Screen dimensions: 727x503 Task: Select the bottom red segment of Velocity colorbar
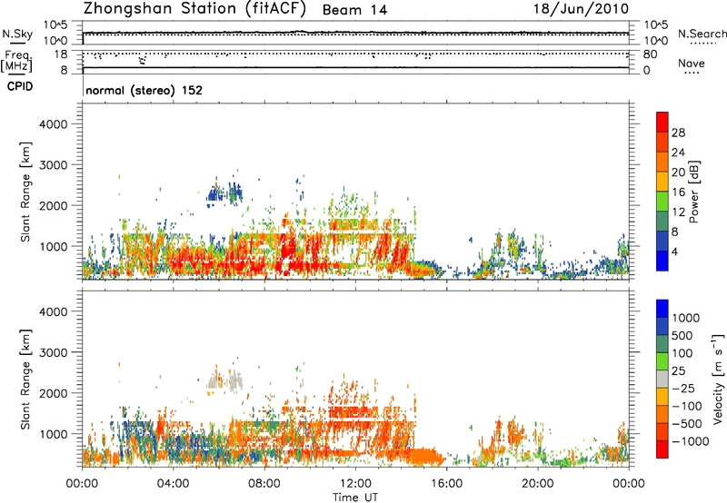662,449
